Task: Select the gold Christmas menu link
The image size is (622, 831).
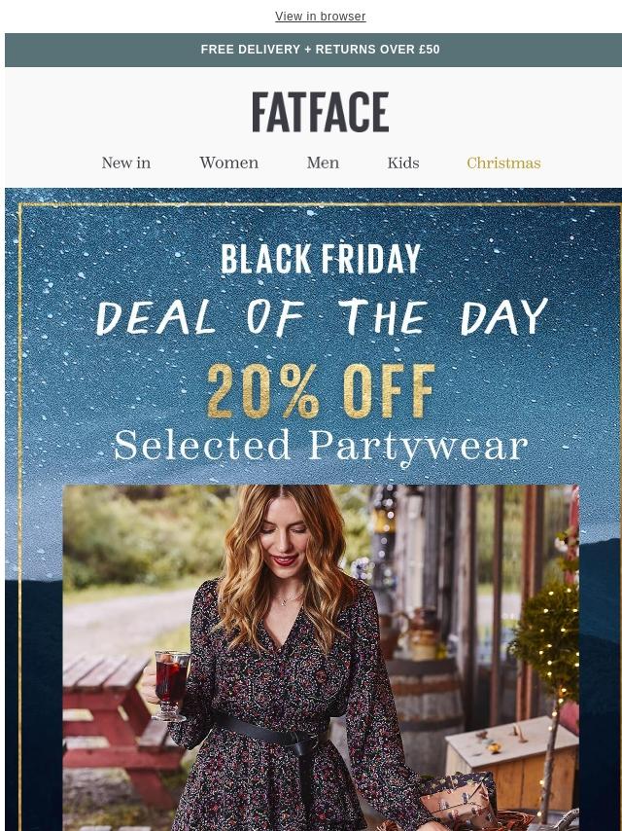Action: (504, 163)
